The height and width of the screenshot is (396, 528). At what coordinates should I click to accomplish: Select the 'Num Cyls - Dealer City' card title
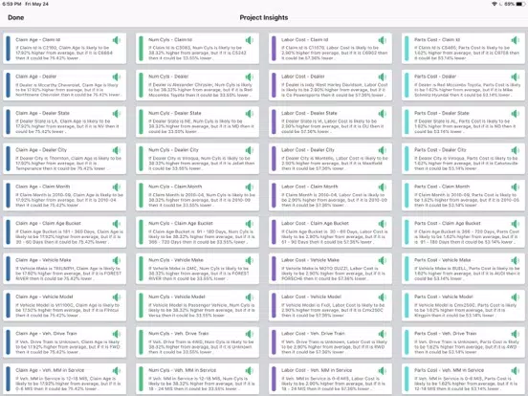(173, 150)
